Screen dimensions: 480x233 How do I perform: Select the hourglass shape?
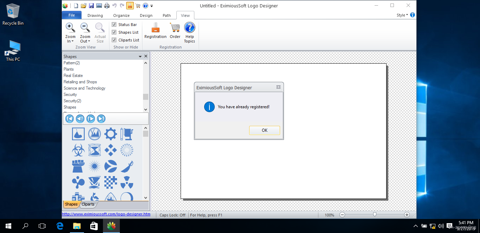point(95,150)
